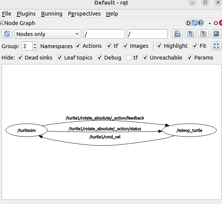Decrease the Group depth value
Image resolution: width=222 pixels, height=204 pixels.
pos(35,48)
